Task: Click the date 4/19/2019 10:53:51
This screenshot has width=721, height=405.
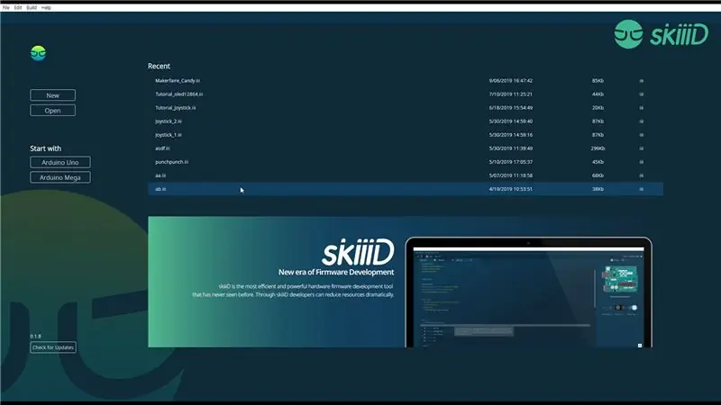Action: 511,189
